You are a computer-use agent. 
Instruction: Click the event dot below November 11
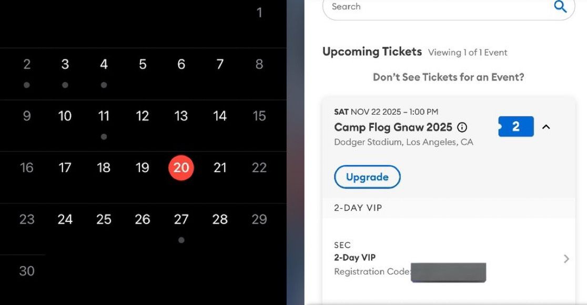coord(104,136)
